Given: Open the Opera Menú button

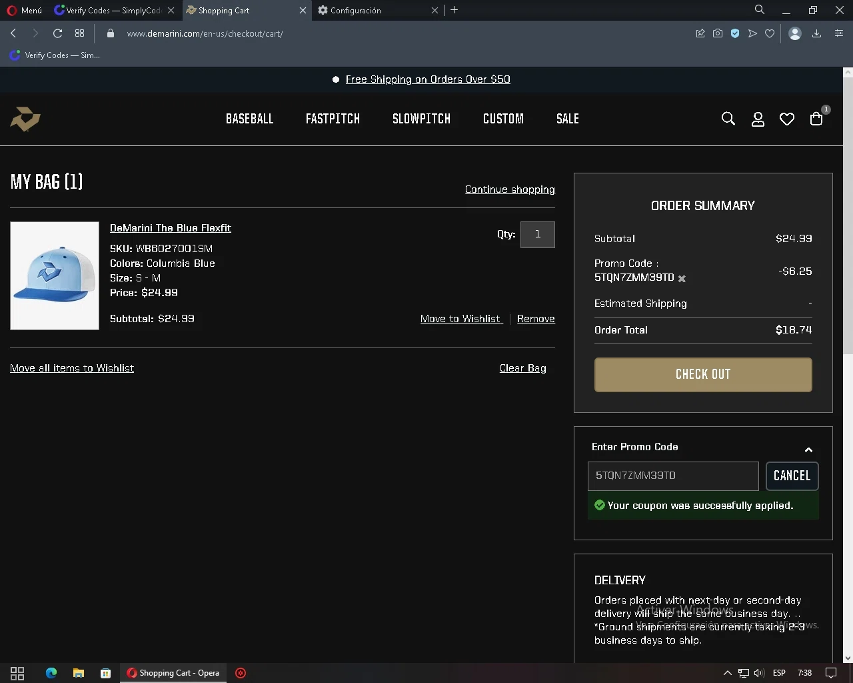Looking at the screenshot, I should pos(25,10).
